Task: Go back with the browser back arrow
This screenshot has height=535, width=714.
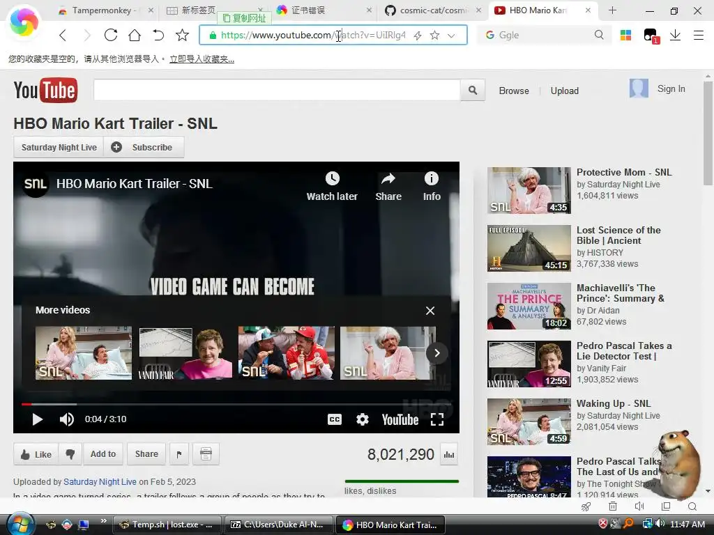Action: pos(63,35)
